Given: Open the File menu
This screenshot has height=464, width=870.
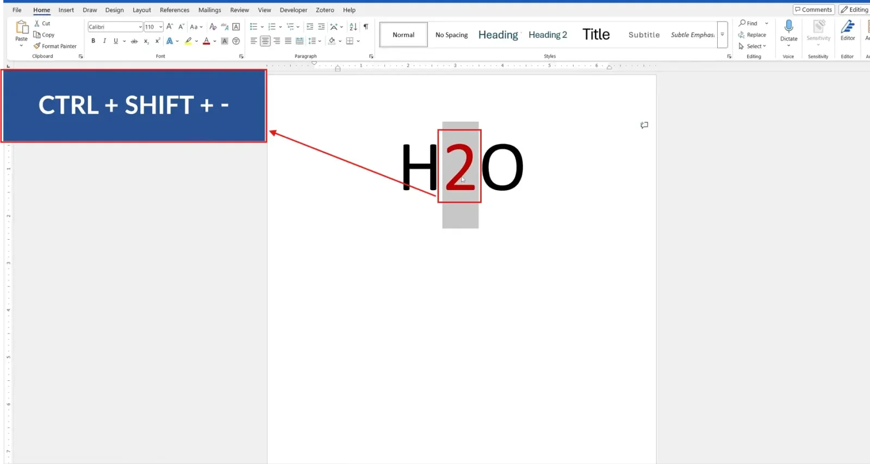Looking at the screenshot, I should [x=17, y=10].
